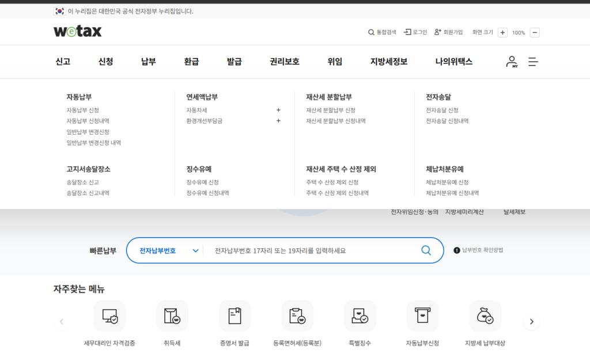Image resolution: width=590 pixels, height=357 pixels.
Task: Open the 취득세 icon
Action: [x=172, y=316]
